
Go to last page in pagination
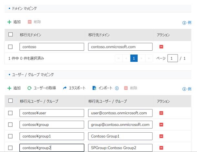pos(149,58)
